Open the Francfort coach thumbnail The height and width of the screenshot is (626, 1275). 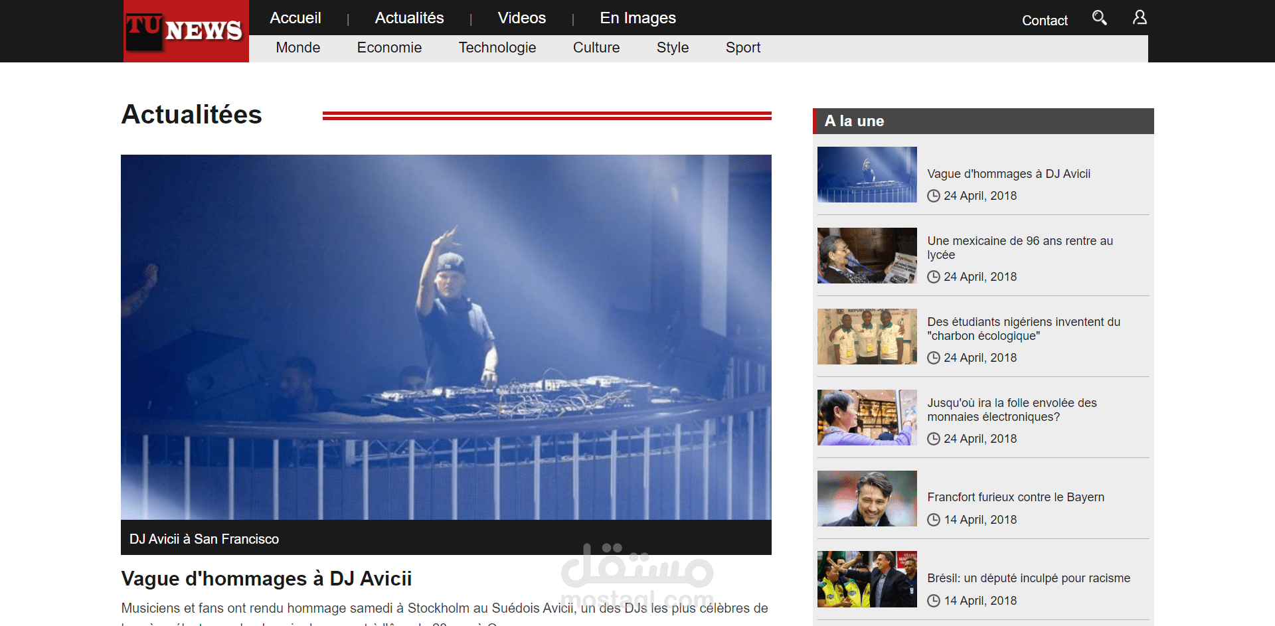pos(867,499)
